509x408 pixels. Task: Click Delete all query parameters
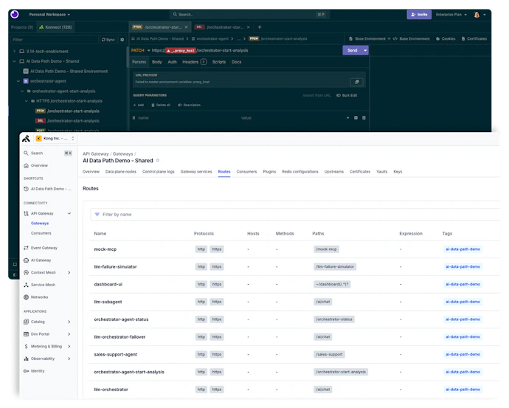coord(161,106)
